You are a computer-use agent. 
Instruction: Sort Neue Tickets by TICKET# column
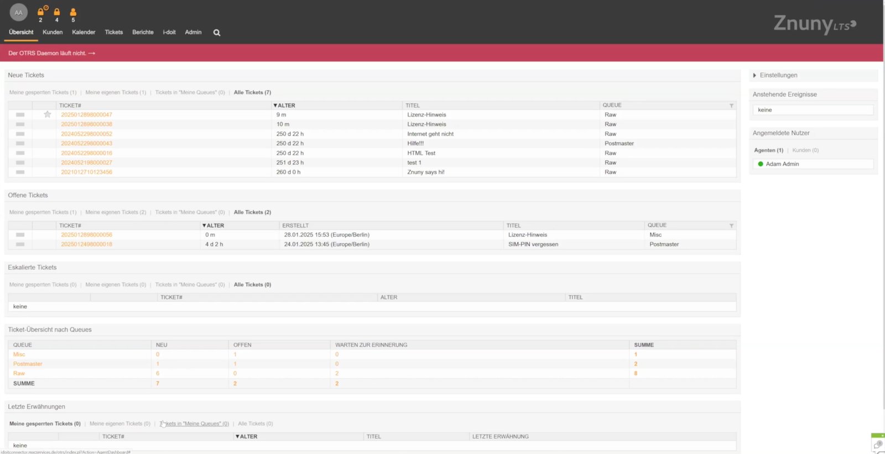pyautogui.click(x=70, y=105)
